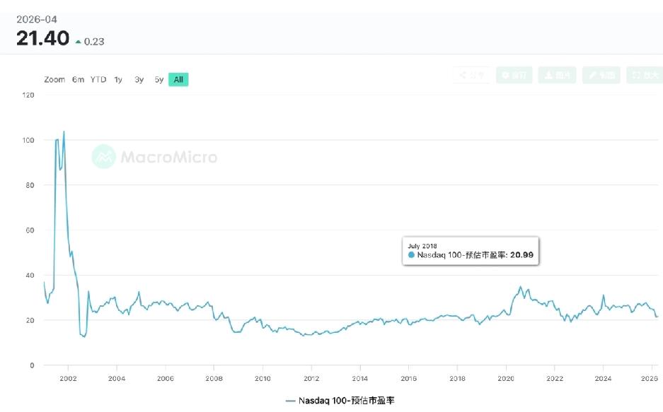Toggle the highlighted All range selector
663x412 pixels.
pos(177,79)
